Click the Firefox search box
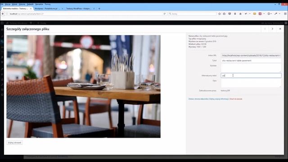This screenshot has width=288, height=162. (192, 14)
